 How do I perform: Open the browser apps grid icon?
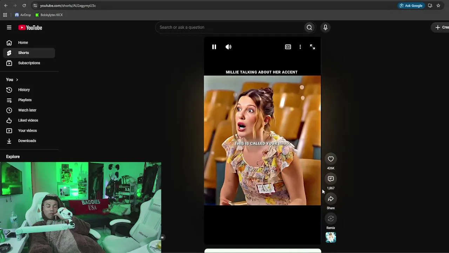pyautogui.click(x=5, y=15)
